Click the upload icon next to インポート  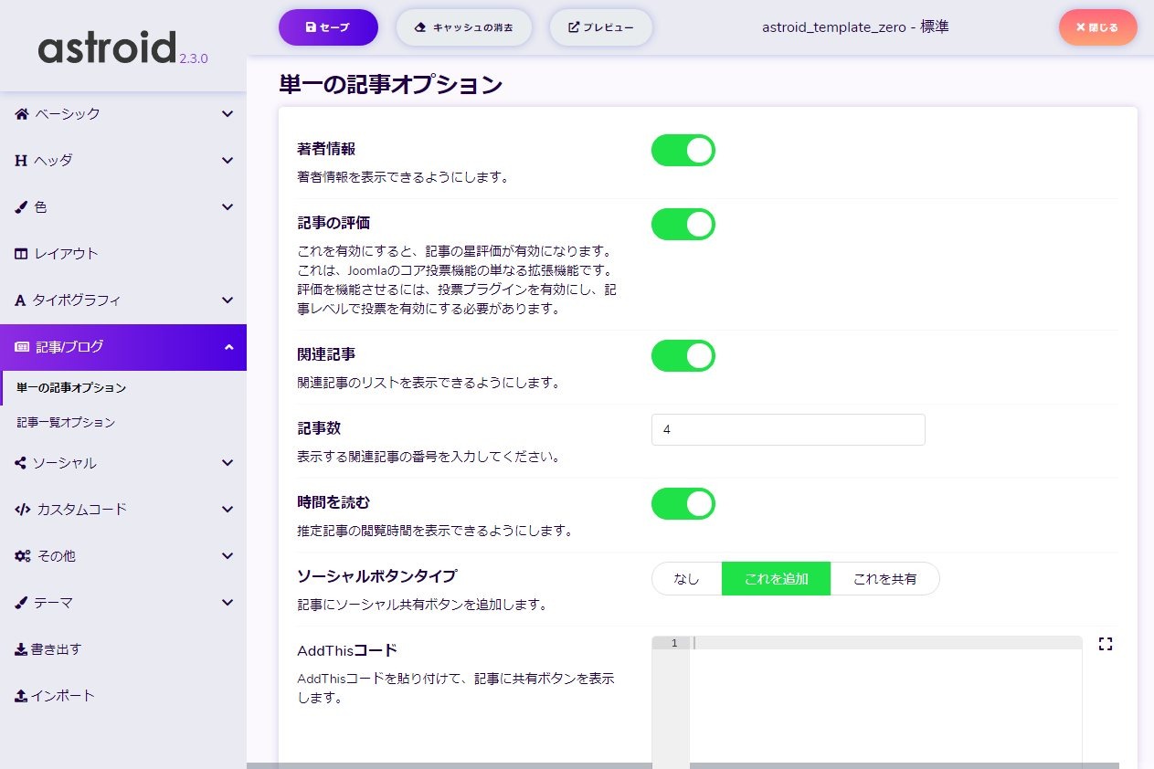point(21,696)
